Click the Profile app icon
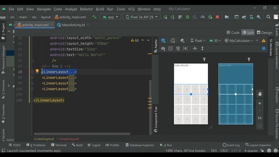The width and height of the screenshot is (279, 157). pos(202,17)
